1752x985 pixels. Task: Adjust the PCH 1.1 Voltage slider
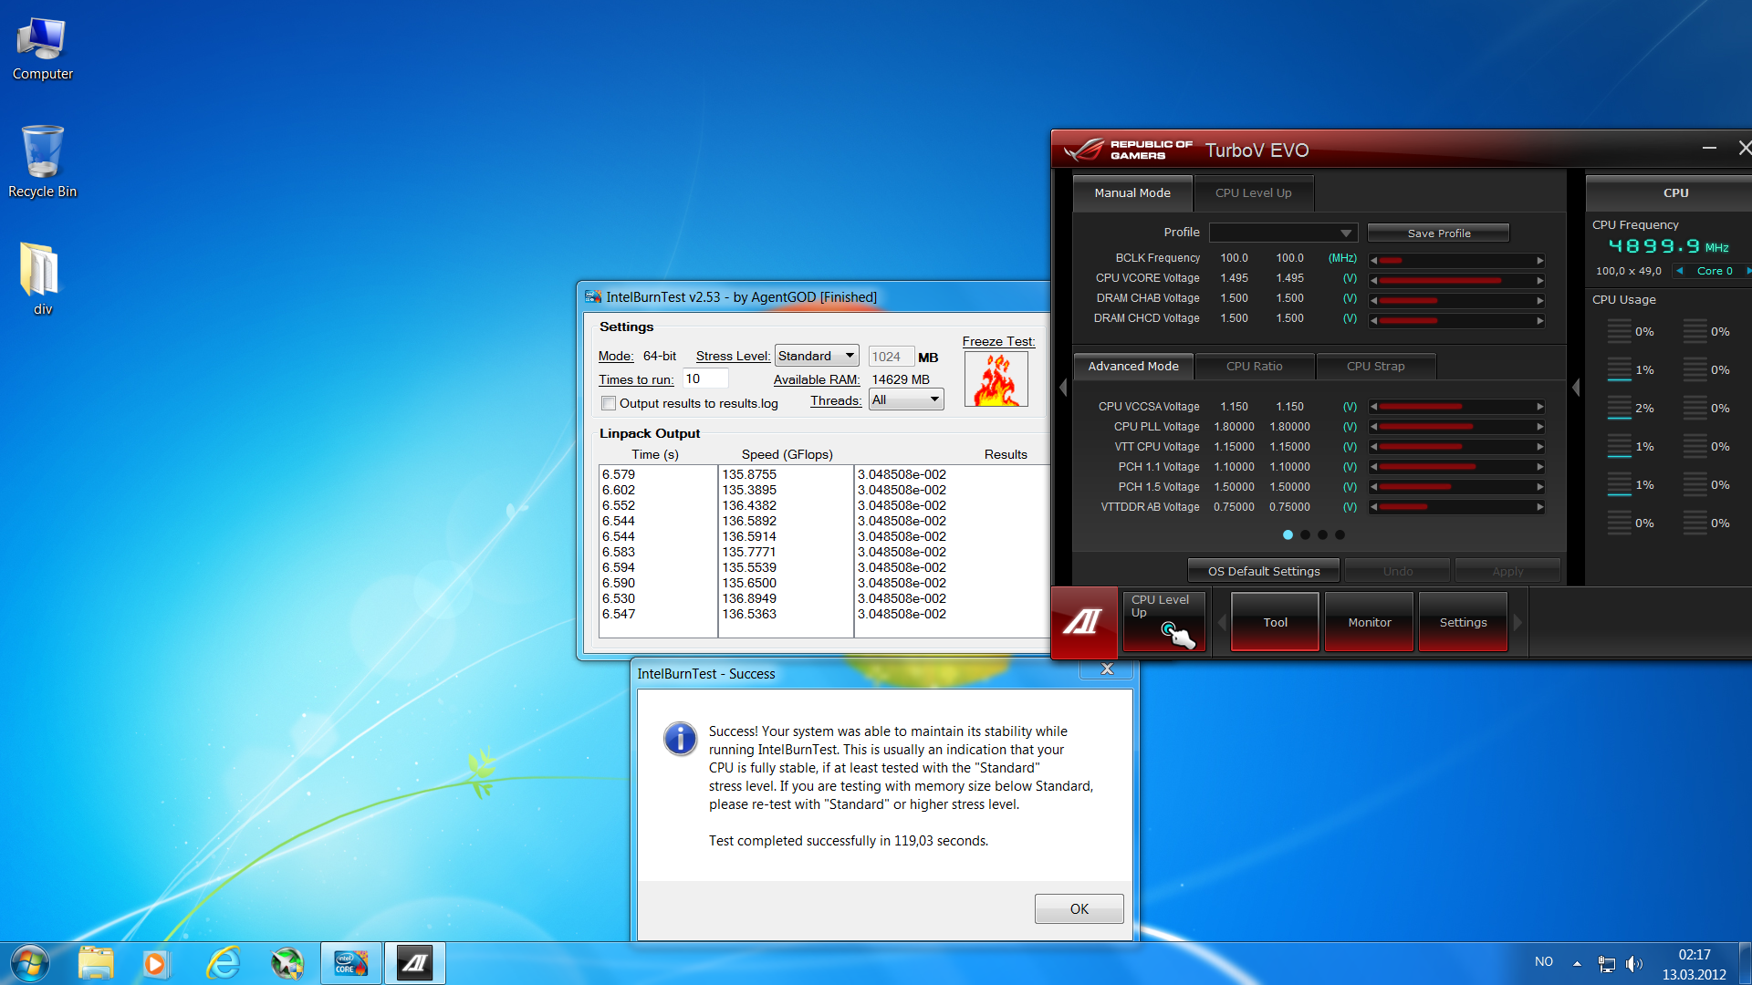click(1456, 467)
